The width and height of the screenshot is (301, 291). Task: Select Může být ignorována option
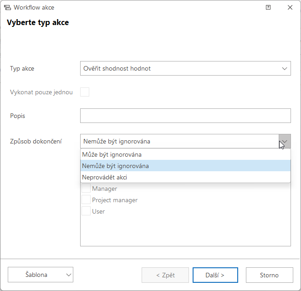click(185, 154)
